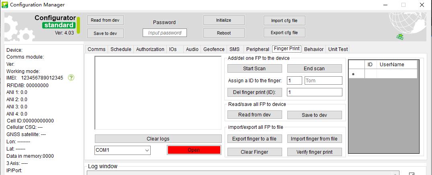Image resolution: width=432 pixels, height=175 pixels.
Task: Click top toolbar Save to dev button
Action: click(105, 33)
